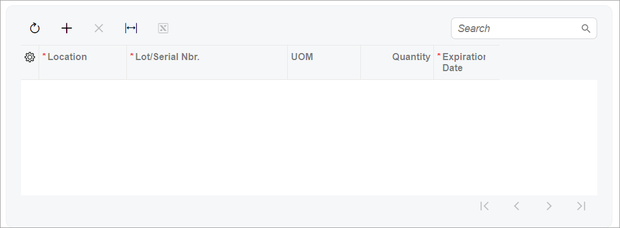Click the Fit to Screen columns icon
This screenshot has width=620, height=228.
(131, 29)
